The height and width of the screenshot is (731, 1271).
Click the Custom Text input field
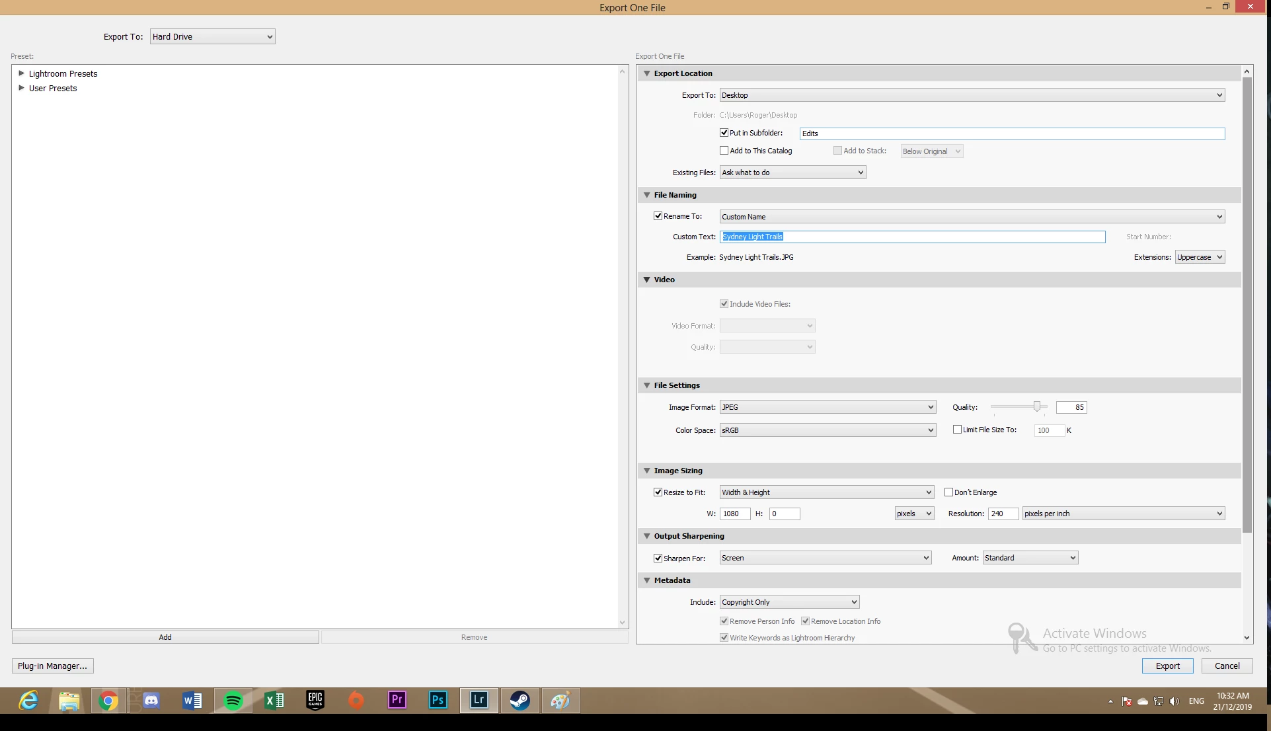[x=912, y=237]
